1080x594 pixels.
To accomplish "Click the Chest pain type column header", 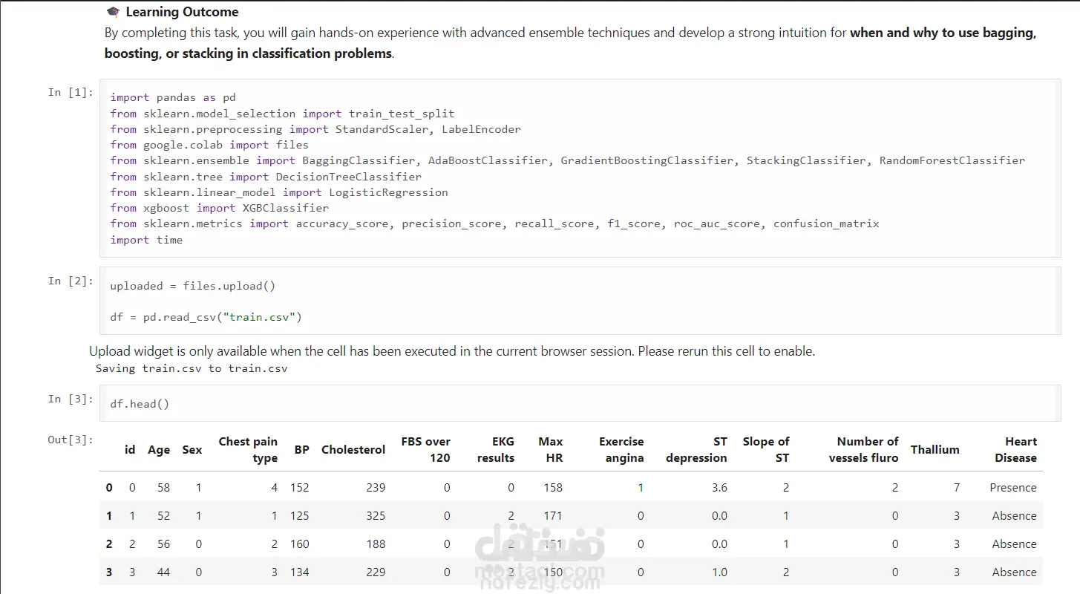I will click(x=248, y=450).
